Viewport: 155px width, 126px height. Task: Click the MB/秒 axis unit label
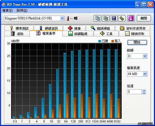coord(15,41)
